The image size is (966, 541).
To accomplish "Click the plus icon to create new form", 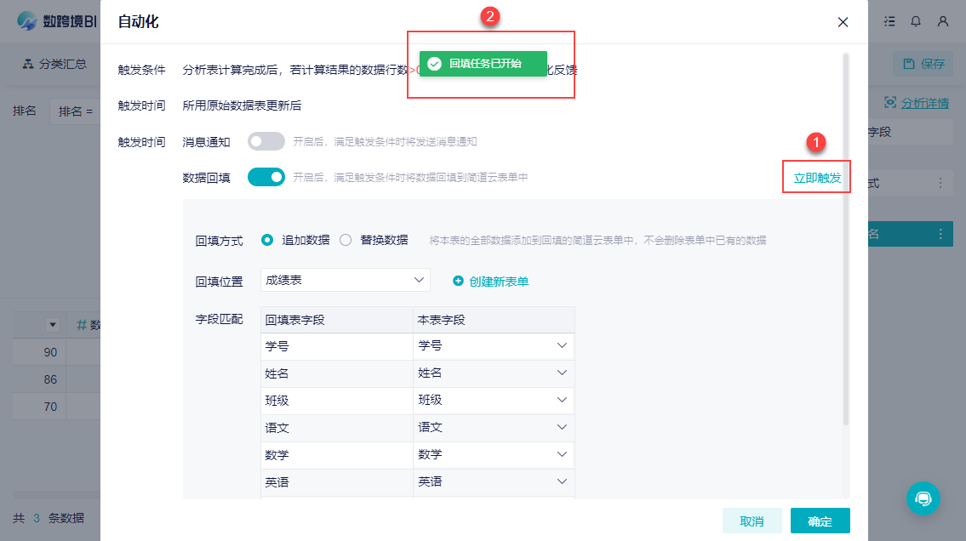I will click(458, 281).
